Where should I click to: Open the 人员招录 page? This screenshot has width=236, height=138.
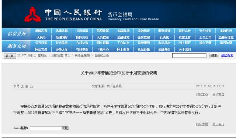(103, 37)
